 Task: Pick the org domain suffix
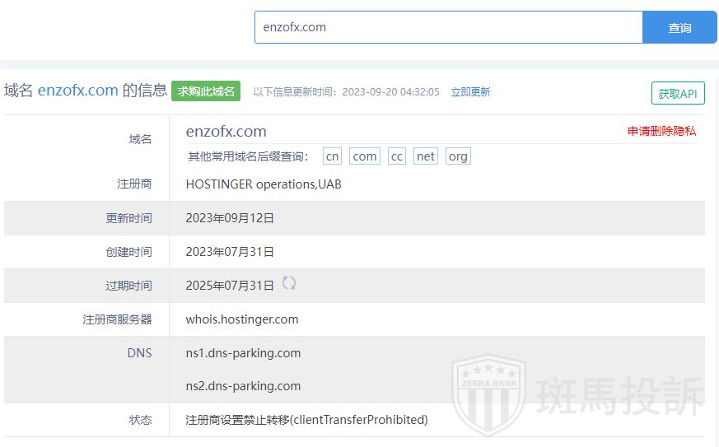pos(458,156)
